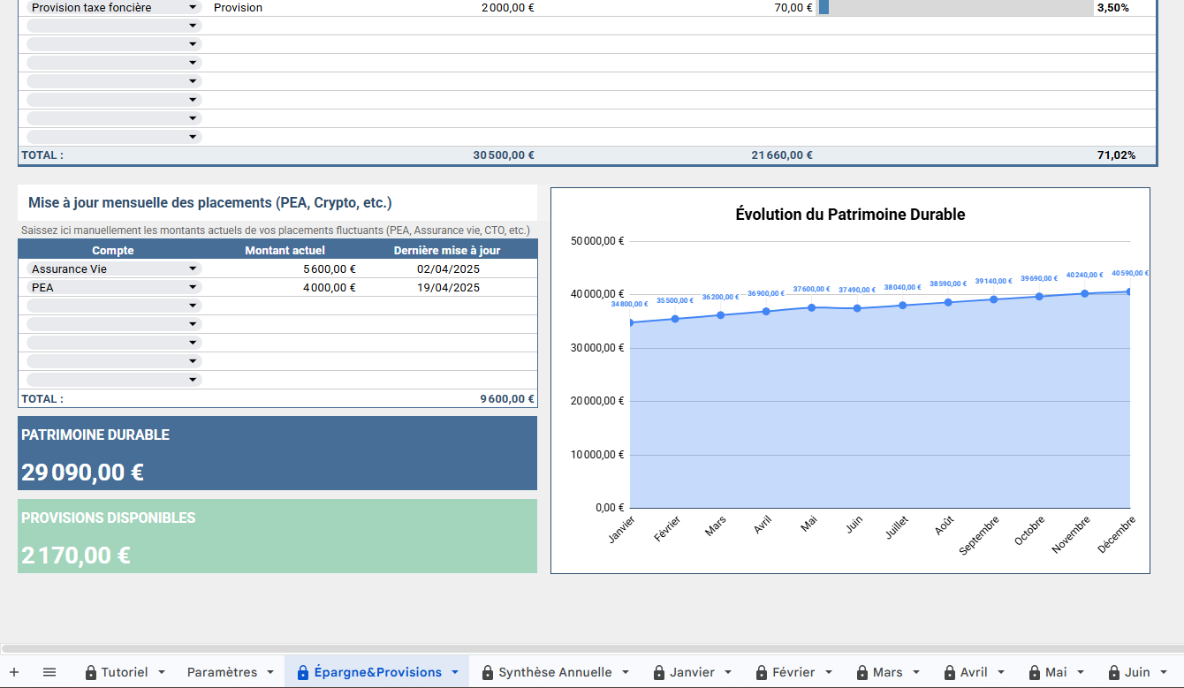Click the lock icon on Tutoriel tab
Image resolution: width=1184 pixels, height=688 pixels.
90,673
